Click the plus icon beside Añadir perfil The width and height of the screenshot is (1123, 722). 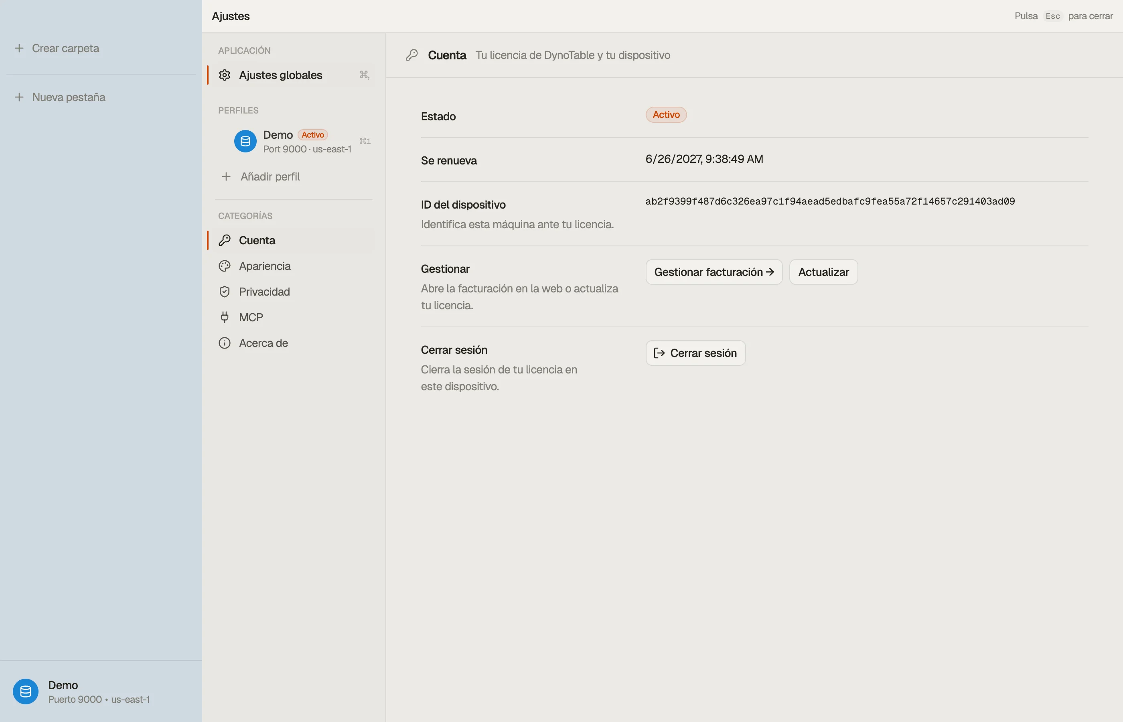(226, 177)
